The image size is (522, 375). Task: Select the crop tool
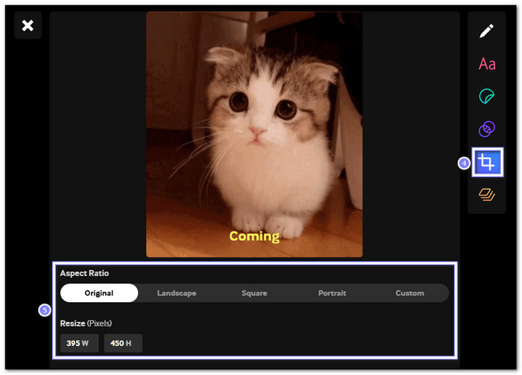coord(488,162)
